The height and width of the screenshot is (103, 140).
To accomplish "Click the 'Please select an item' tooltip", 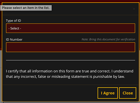I will [x=26, y=8].
